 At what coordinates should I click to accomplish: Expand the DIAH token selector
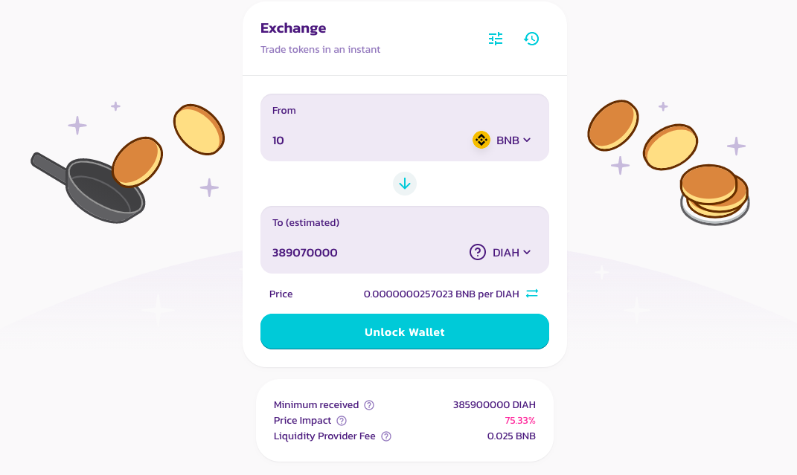(x=500, y=252)
